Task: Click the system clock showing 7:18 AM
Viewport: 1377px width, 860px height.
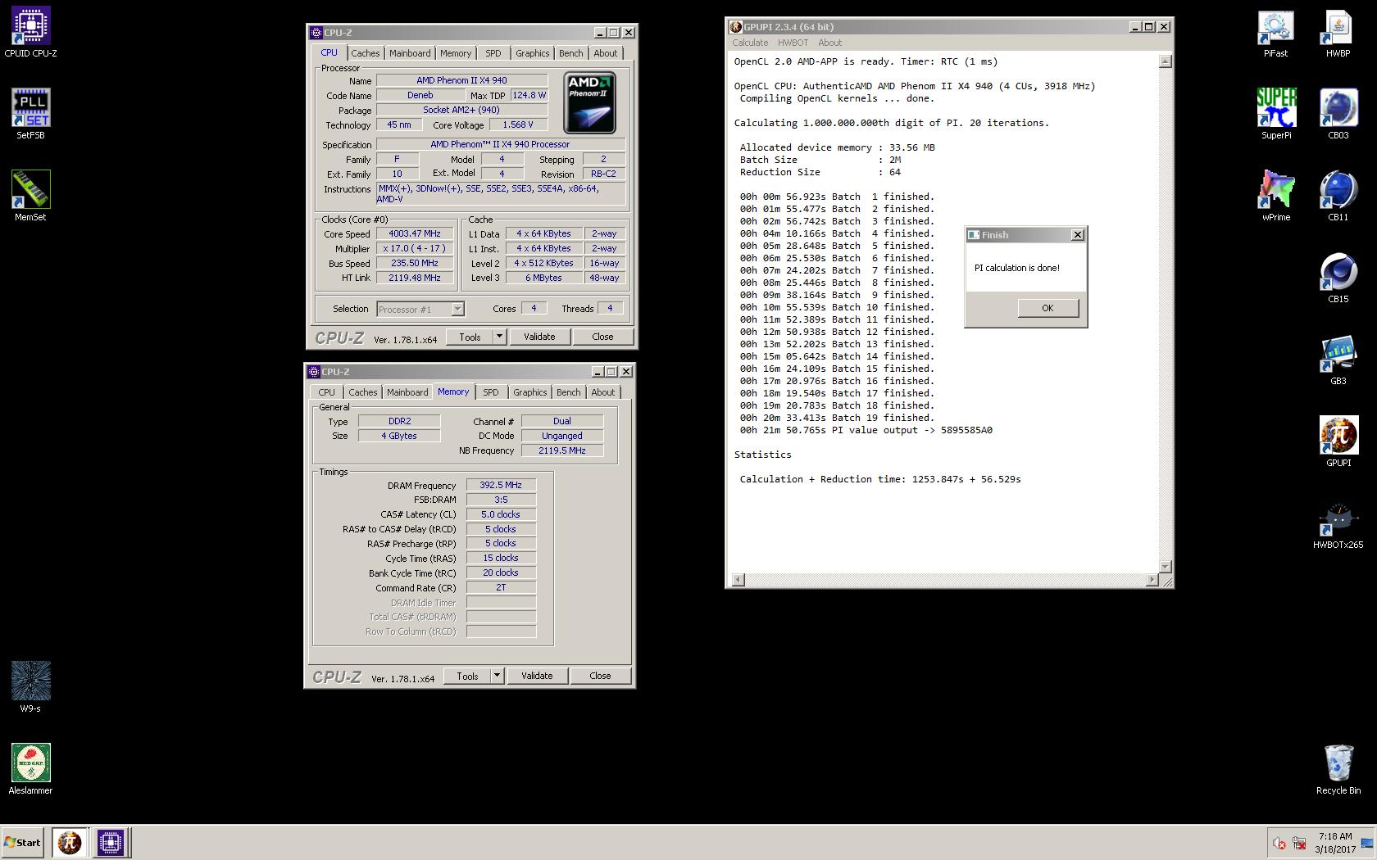Action: click(x=1335, y=837)
